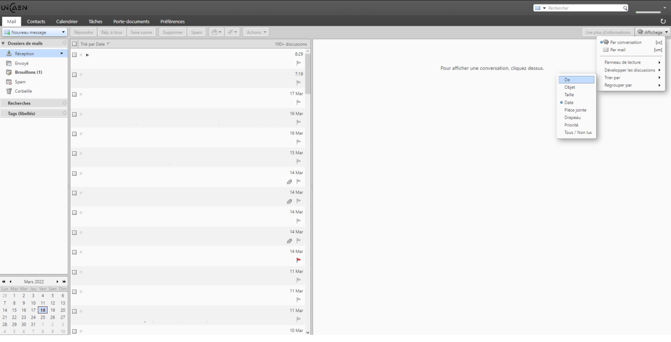Screen dimensions: 671x342
Task: Check the box of the 8:29 message
Action: pos(74,55)
